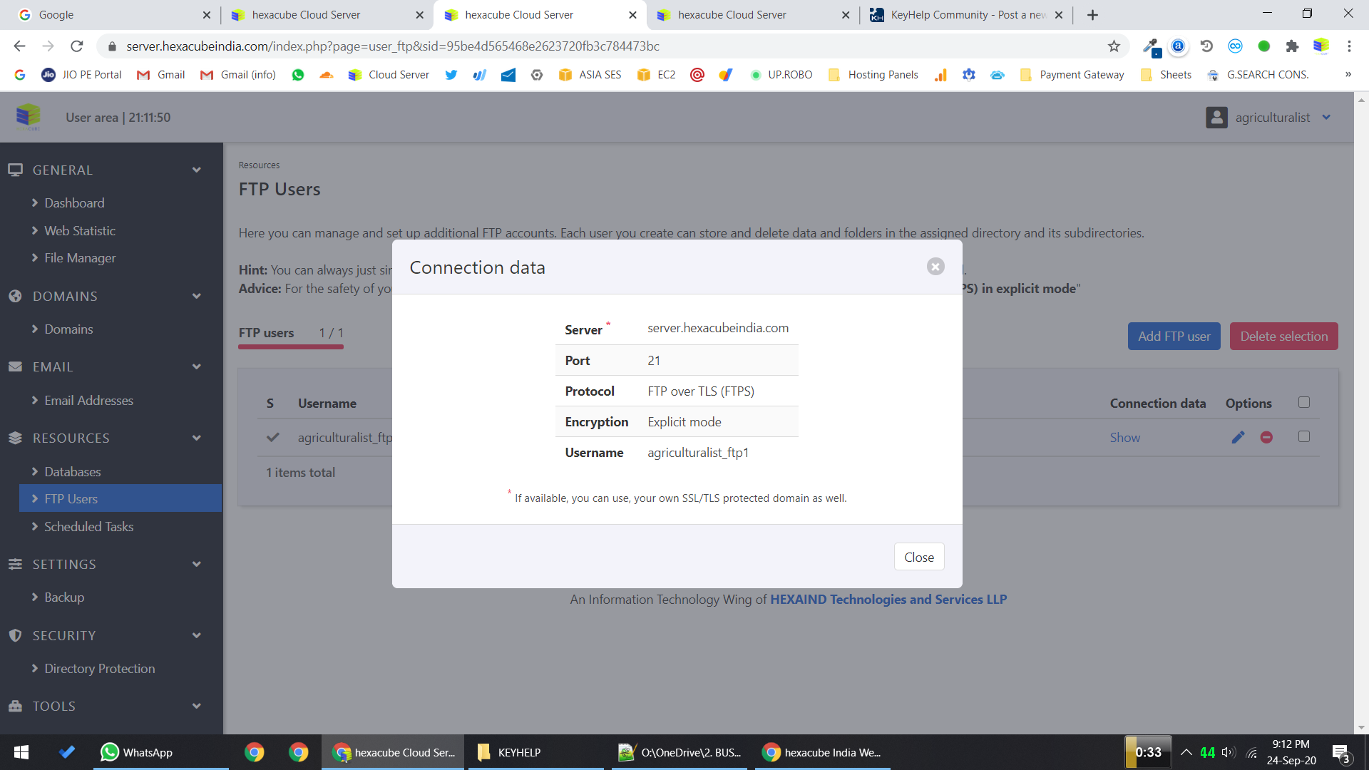Click the pencil edit icon for FTP user
Image resolution: width=1369 pixels, height=770 pixels.
(1238, 437)
